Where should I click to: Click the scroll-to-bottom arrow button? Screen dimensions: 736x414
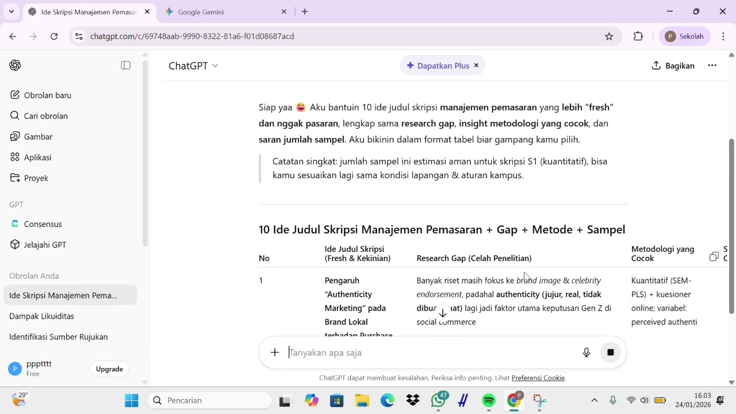[442, 313]
